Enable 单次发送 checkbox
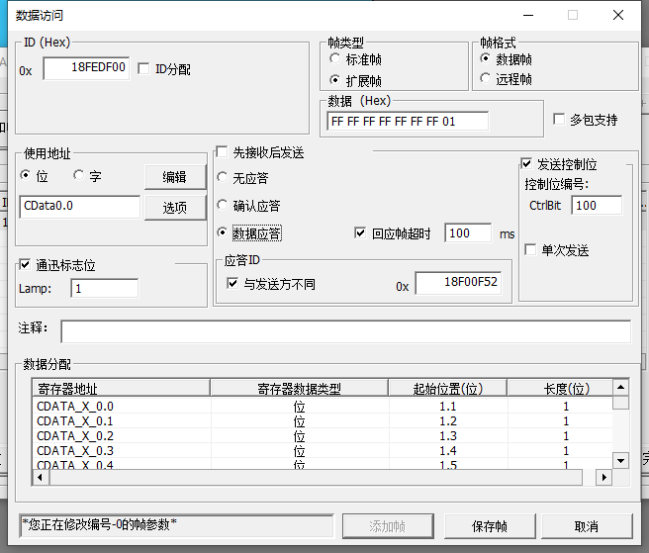This screenshot has height=553, width=649. pyautogui.click(x=531, y=250)
